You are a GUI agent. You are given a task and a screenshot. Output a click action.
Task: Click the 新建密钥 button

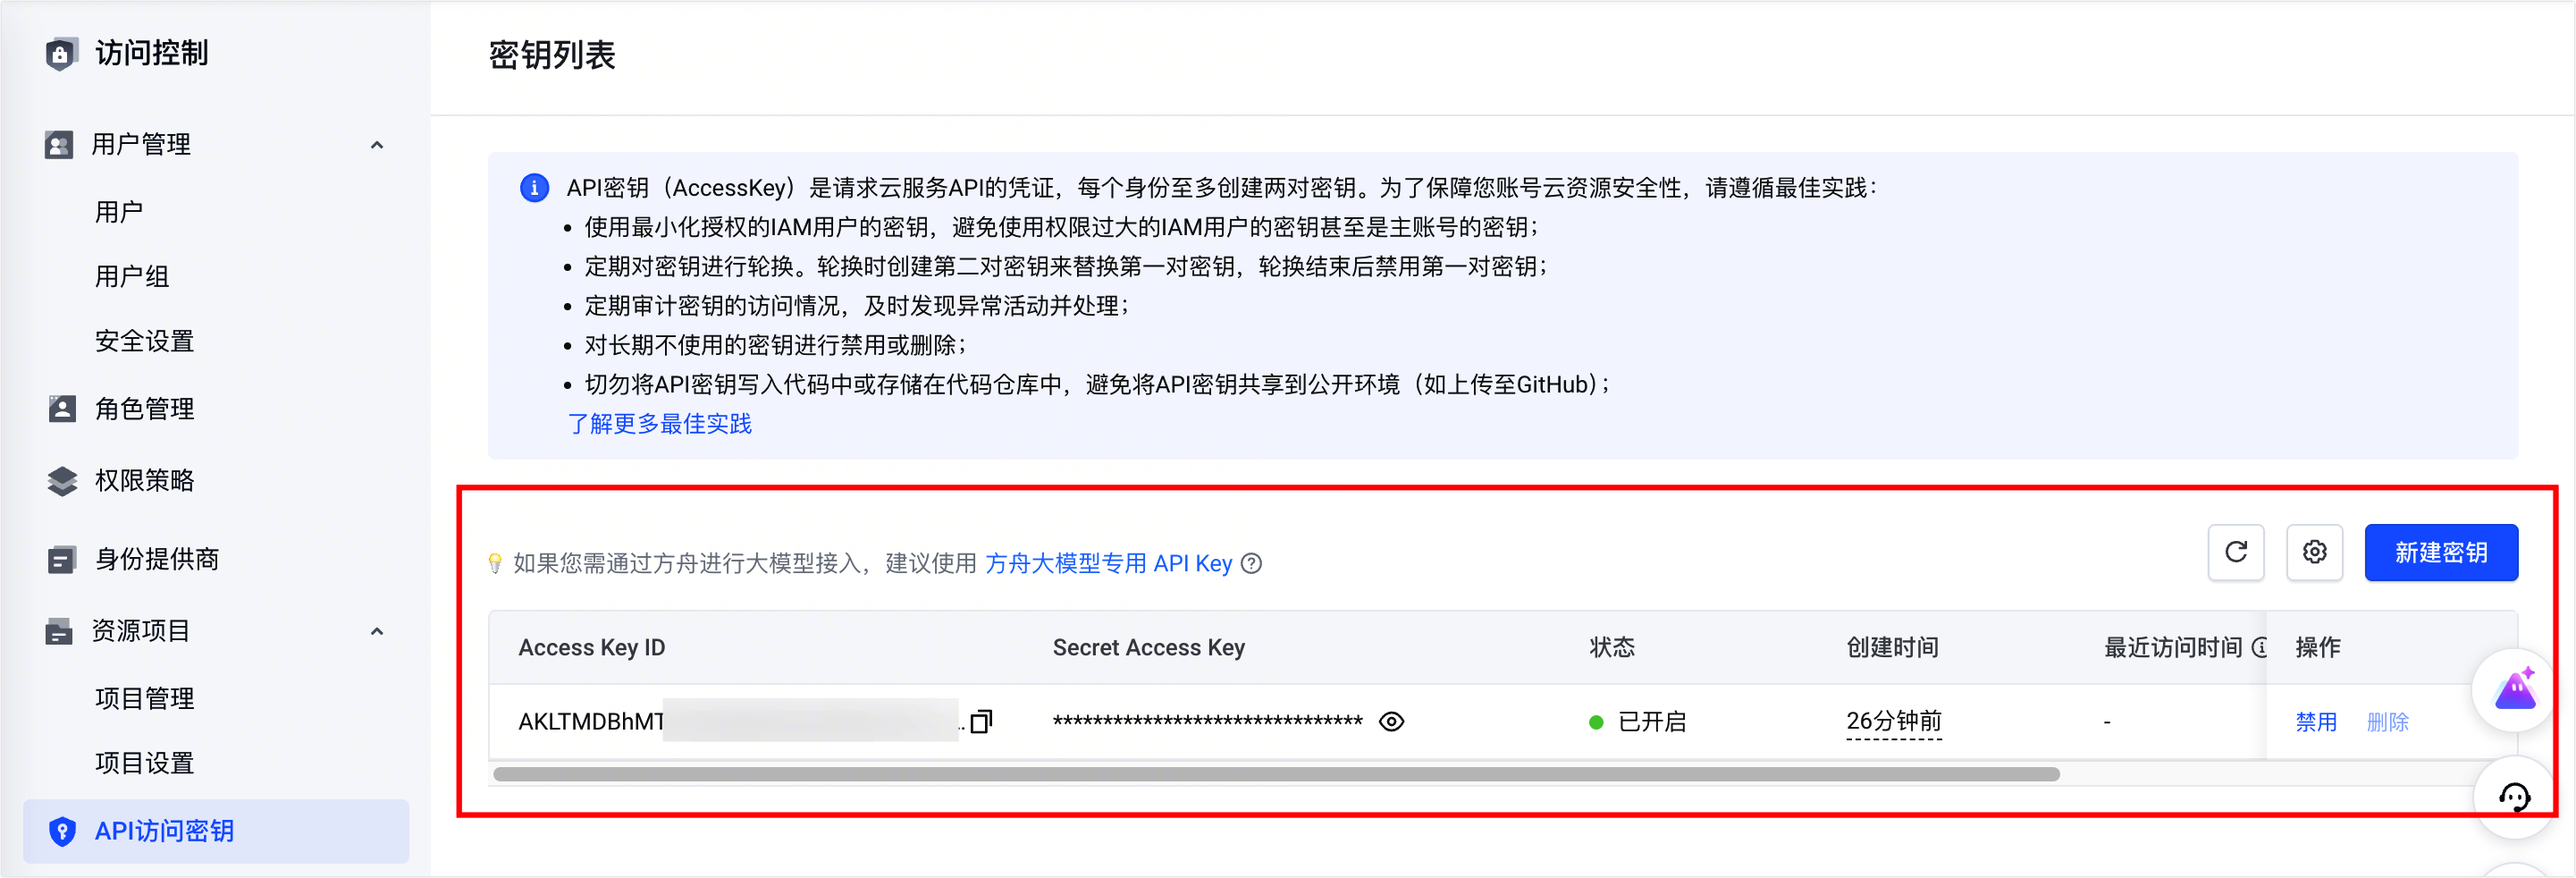[x=2440, y=552]
